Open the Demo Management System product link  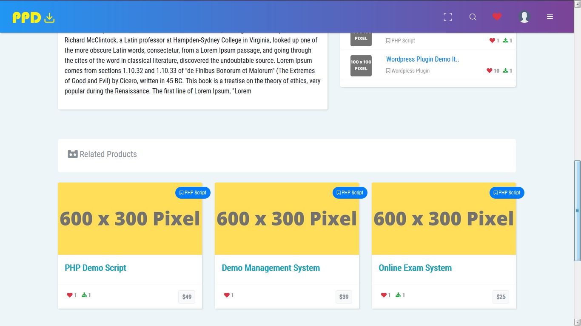271,268
